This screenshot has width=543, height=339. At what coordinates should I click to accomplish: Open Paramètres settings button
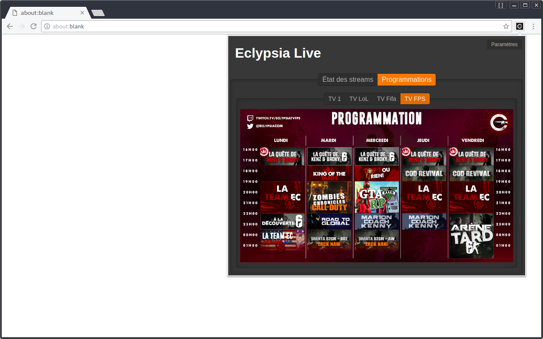[x=504, y=44]
